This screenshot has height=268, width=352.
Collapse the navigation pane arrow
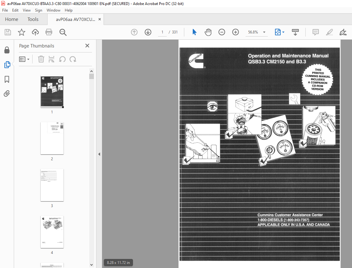pos(99,154)
